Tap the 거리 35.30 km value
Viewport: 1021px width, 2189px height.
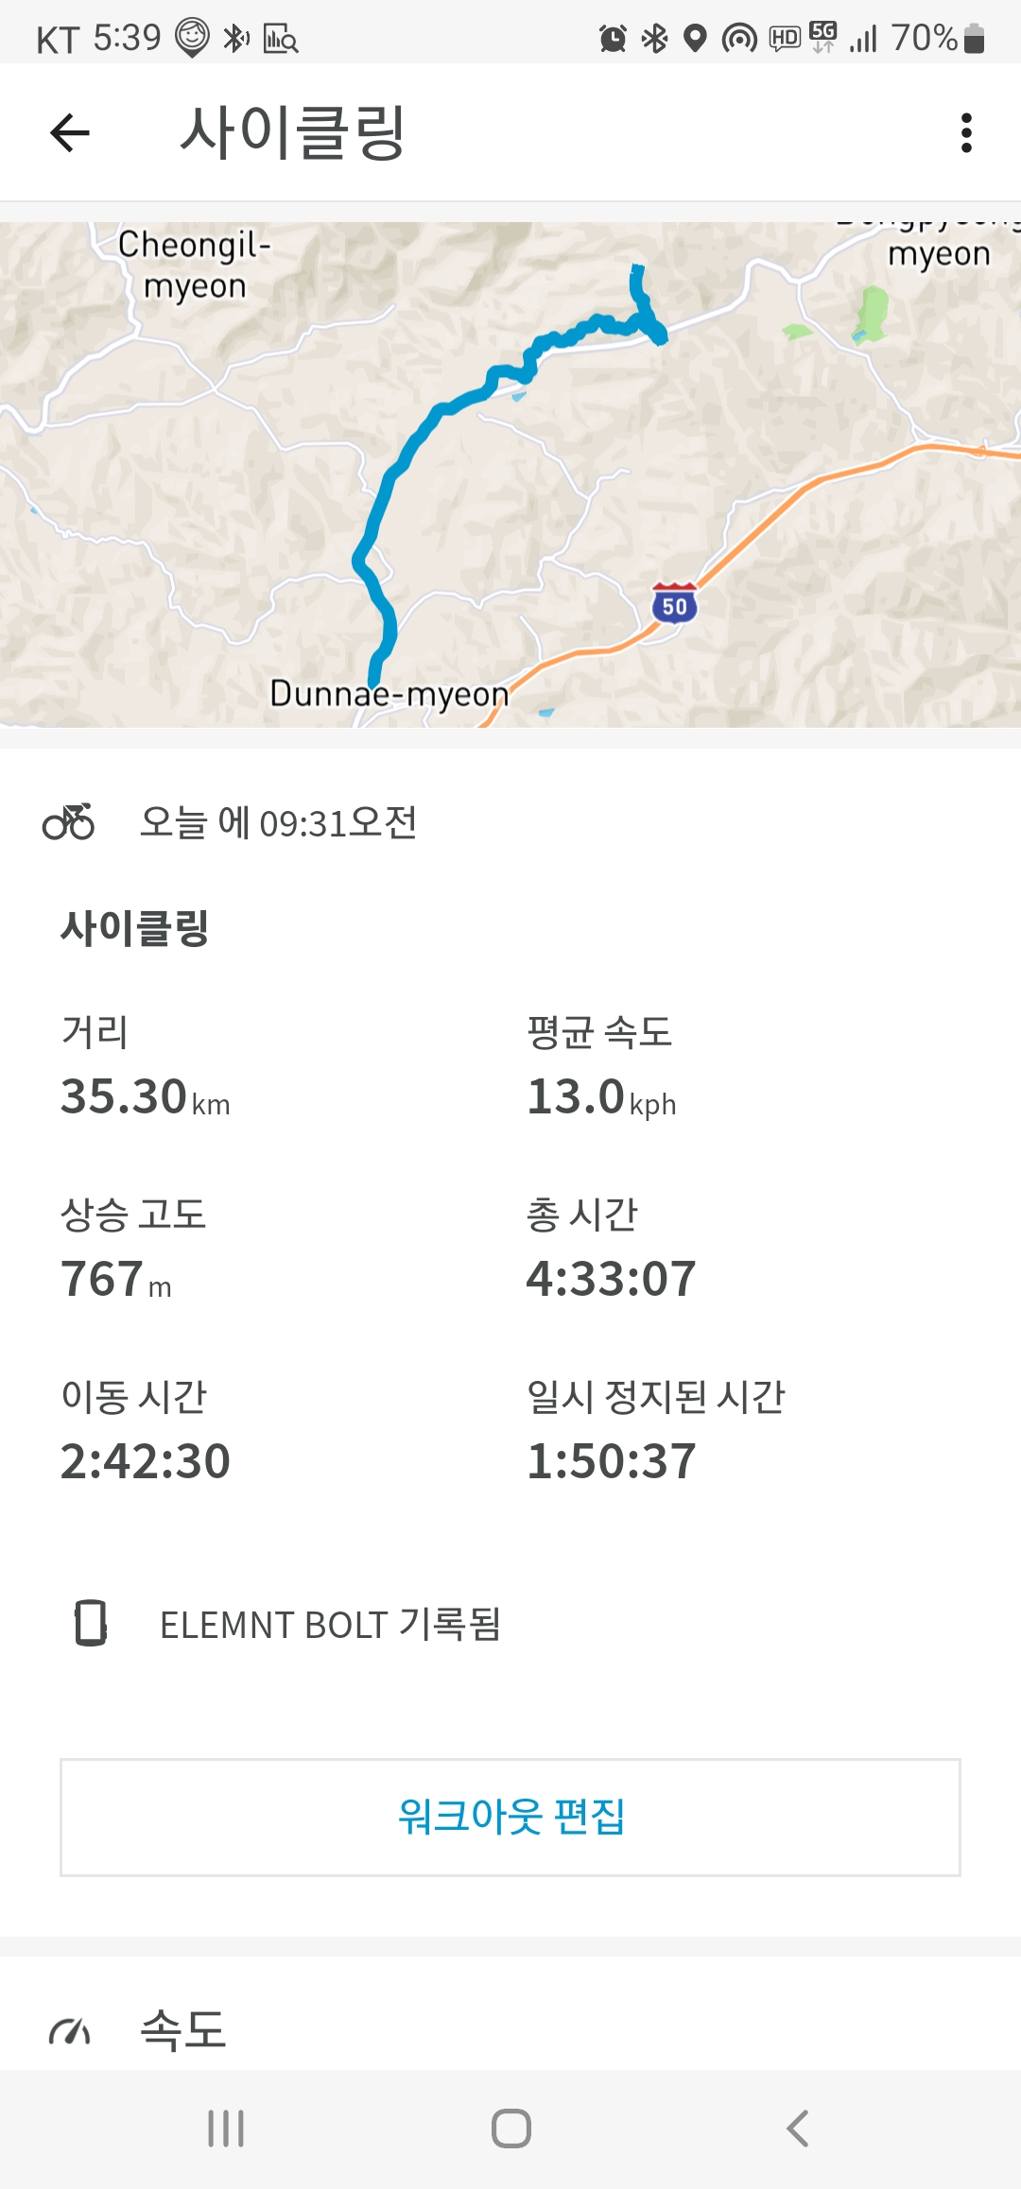pyautogui.click(x=146, y=1096)
